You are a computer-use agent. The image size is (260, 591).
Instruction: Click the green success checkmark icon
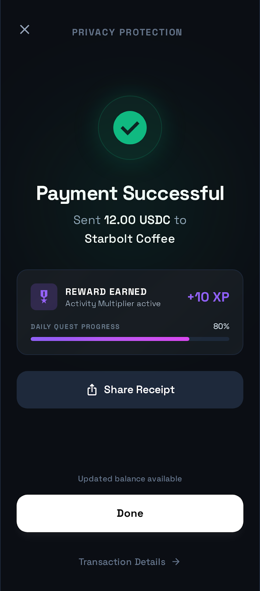(x=130, y=128)
